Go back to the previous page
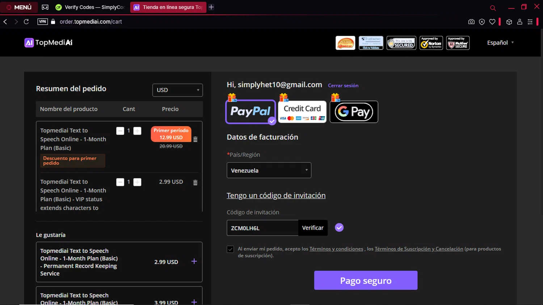 point(5,22)
